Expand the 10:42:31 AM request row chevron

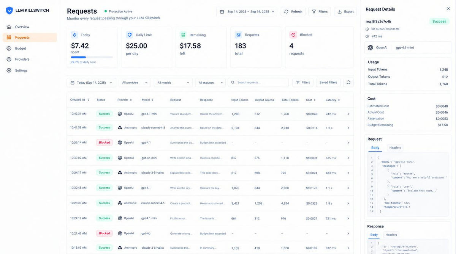click(348, 114)
